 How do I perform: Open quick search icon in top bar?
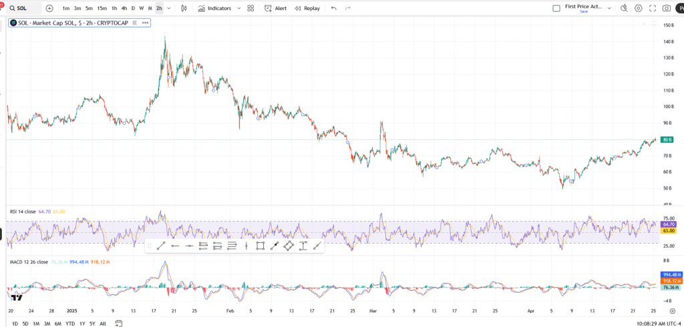(624, 9)
